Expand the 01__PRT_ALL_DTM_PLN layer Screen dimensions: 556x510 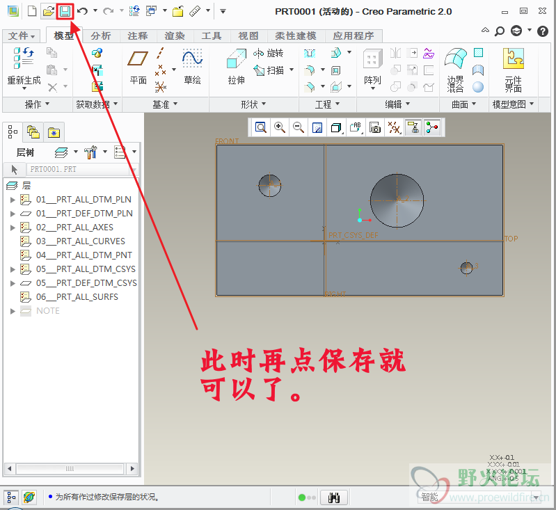(x=13, y=200)
